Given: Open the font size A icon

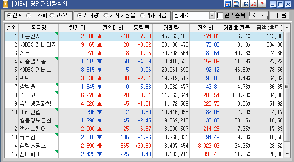Looking at the screenshot, I should [x=254, y=4].
